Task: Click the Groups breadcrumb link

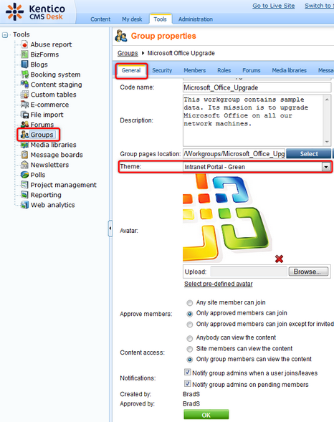Action: point(128,53)
